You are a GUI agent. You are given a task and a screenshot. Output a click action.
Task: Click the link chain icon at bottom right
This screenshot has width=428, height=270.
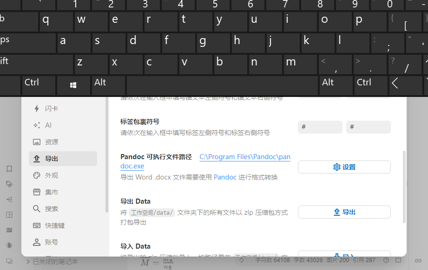(418, 261)
